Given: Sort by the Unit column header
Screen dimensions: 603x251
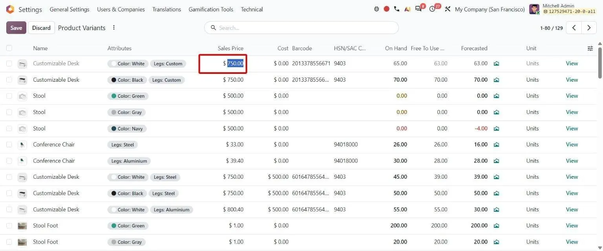Looking at the screenshot, I should point(531,48).
